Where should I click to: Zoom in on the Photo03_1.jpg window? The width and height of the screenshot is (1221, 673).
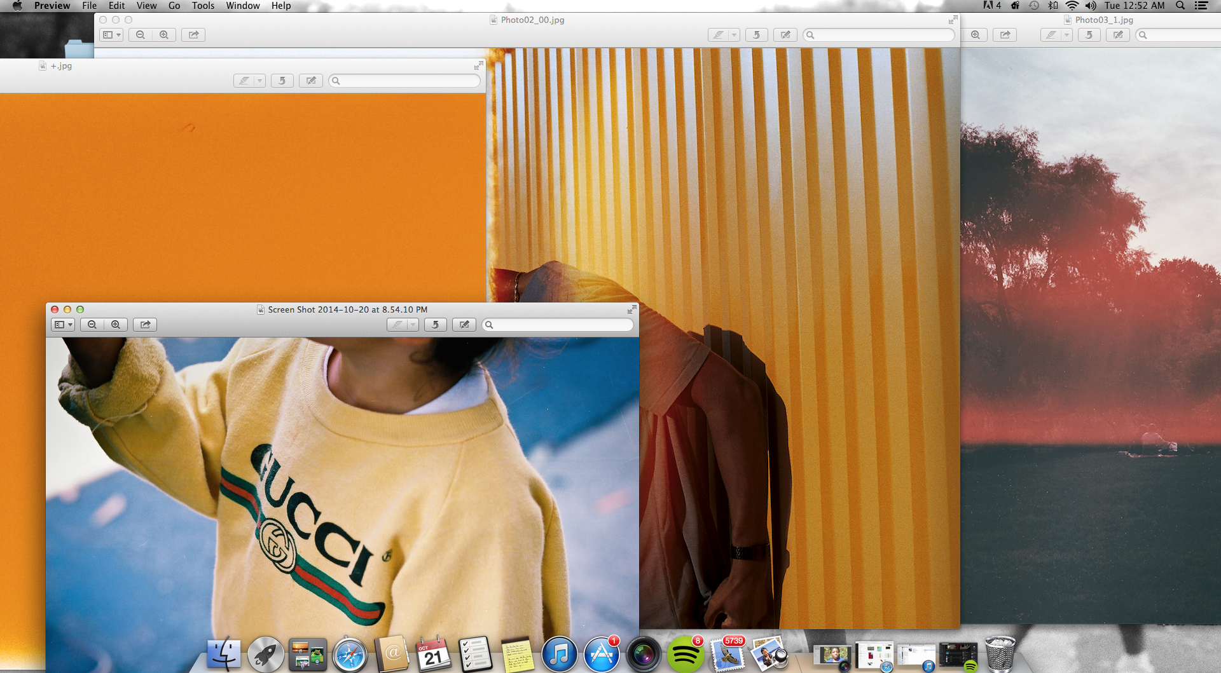[976, 35]
